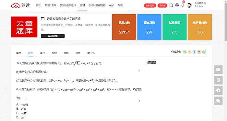Click the shop icon beside the search icon
Viewport: 227px width, 121px height.
(x=177, y=5)
